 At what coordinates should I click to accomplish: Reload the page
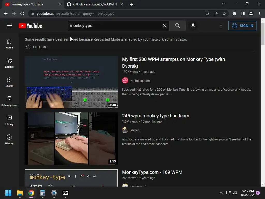click(22, 13)
